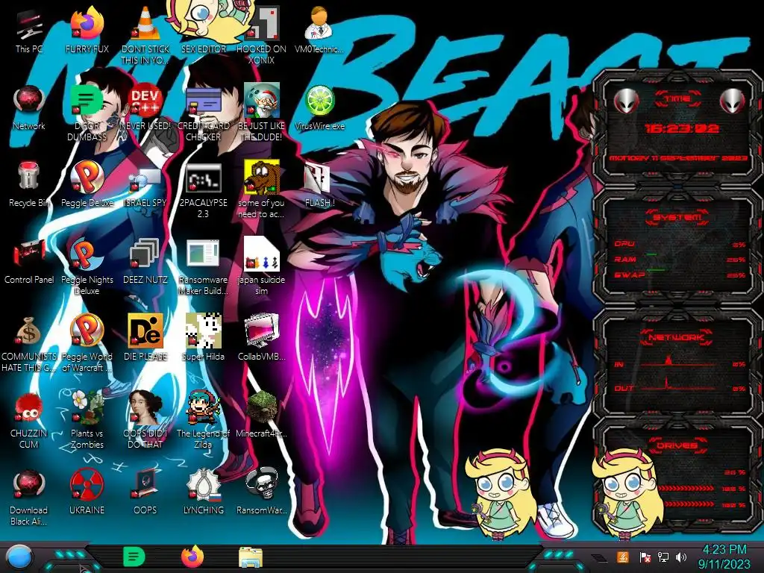Click the DRIVES gadget header
Screen dimensions: 764x573
pyautogui.click(x=677, y=445)
